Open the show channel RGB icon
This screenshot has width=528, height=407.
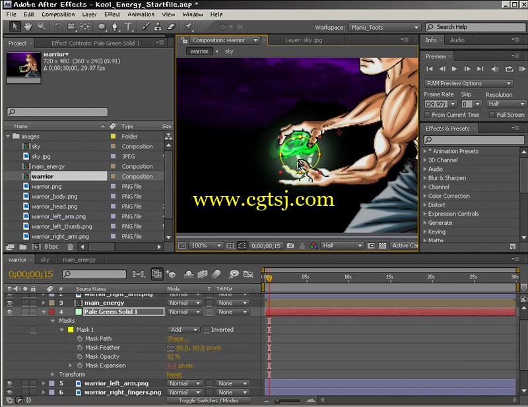[x=313, y=246]
